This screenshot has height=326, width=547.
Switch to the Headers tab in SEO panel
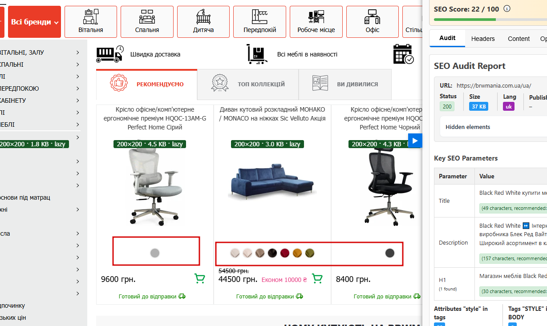tap(483, 39)
